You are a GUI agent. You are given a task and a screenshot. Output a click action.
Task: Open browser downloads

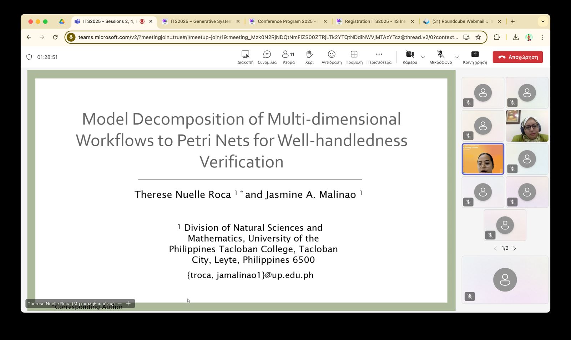(516, 37)
